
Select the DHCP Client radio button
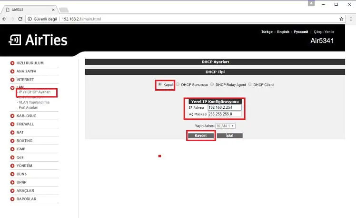click(x=250, y=84)
